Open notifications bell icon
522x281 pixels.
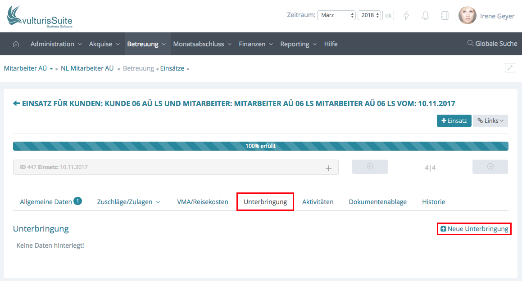click(425, 16)
